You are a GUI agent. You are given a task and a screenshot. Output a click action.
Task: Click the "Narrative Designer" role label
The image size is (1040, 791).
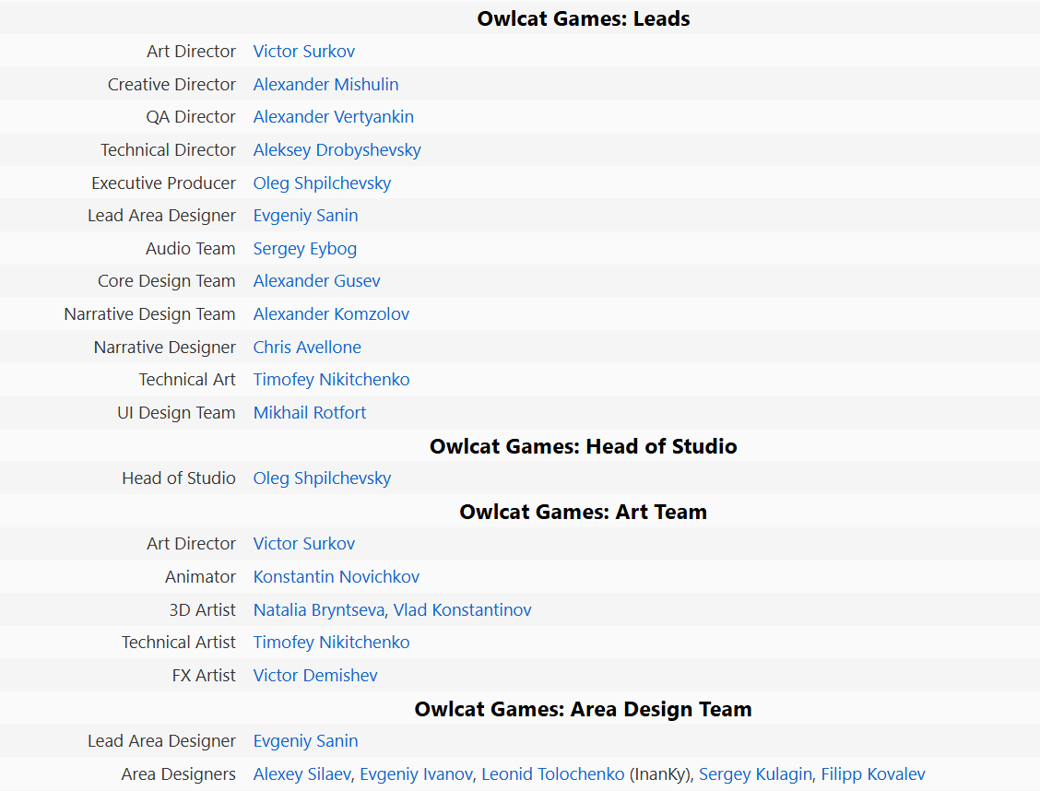165,348
